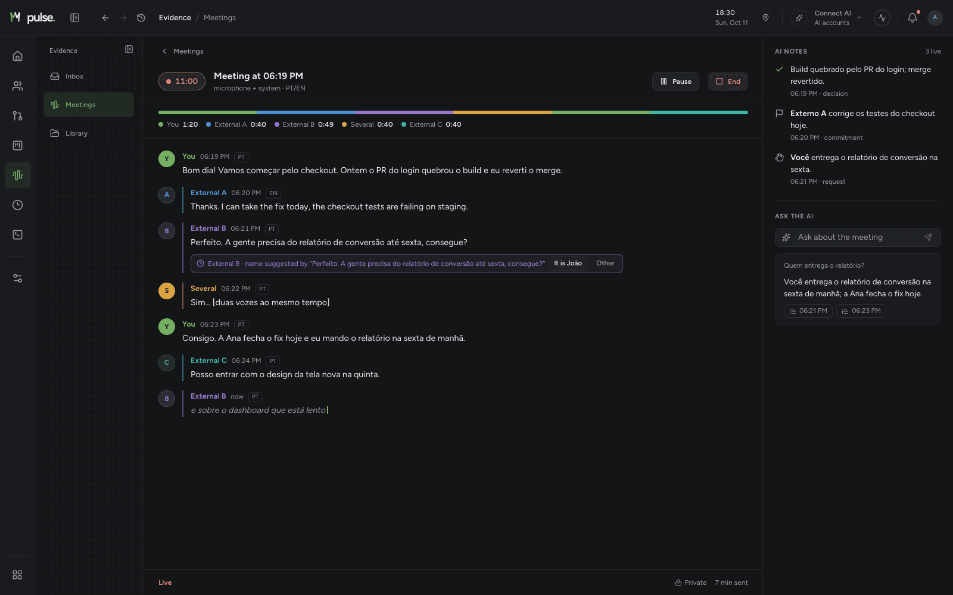Image resolution: width=953 pixels, height=595 pixels.
Task: Open the notifications bell
Action: [912, 18]
